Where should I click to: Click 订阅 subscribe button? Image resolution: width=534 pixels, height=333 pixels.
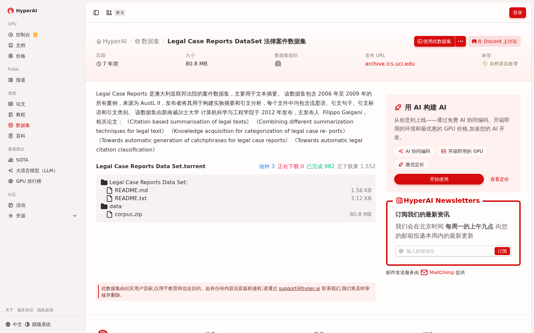pyautogui.click(x=502, y=251)
